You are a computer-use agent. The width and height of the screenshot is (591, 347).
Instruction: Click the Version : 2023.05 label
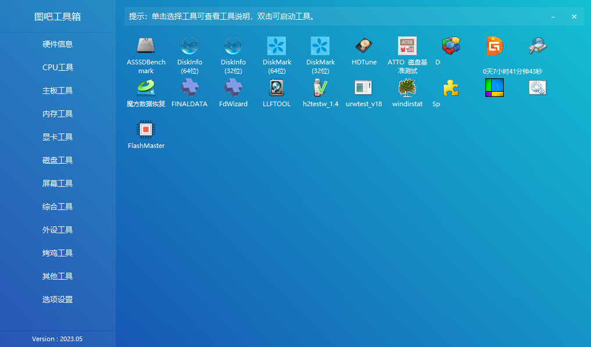pos(58,339)
